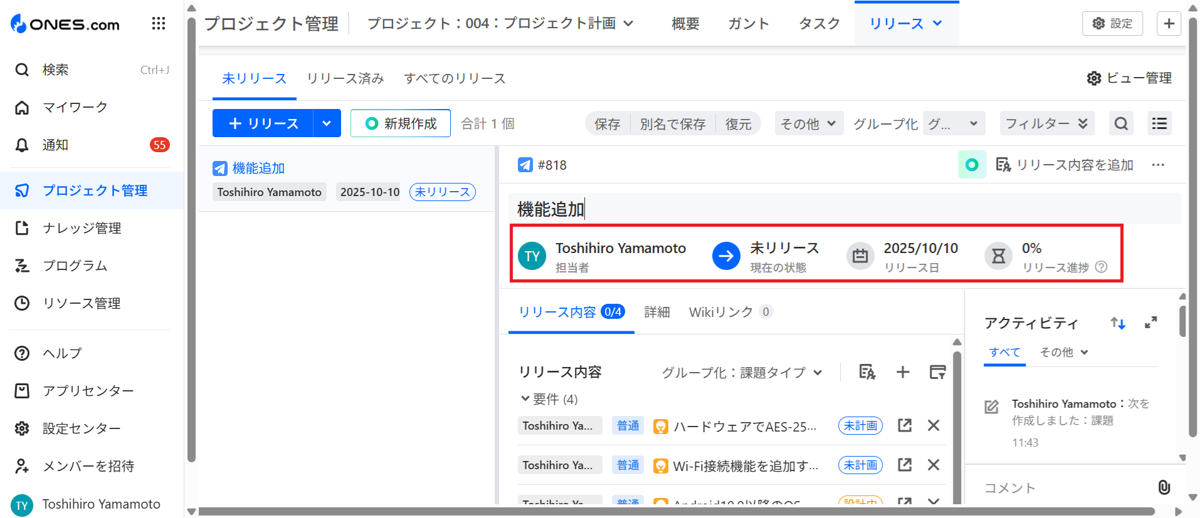Edit the 機能追加 title field
1200x518 pixels.
coord(845,209)
